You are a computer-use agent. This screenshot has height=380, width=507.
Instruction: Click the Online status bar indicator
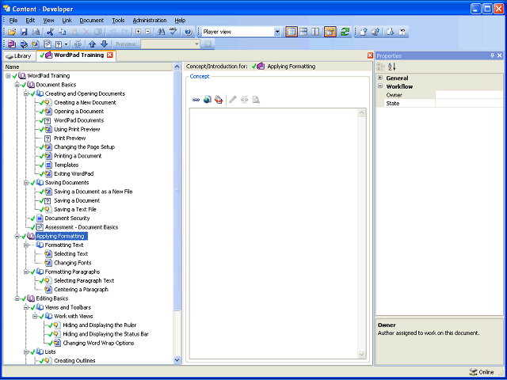(x=482, y=372)
